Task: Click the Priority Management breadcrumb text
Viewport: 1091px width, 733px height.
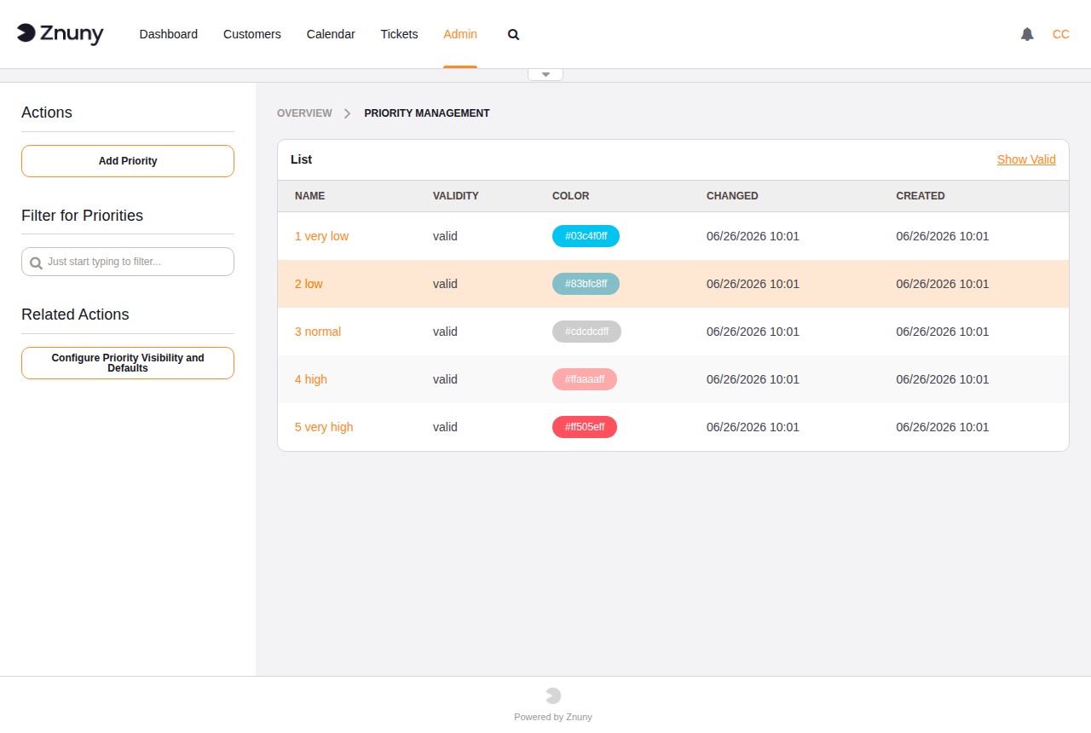Action: [x=427, y=113]
